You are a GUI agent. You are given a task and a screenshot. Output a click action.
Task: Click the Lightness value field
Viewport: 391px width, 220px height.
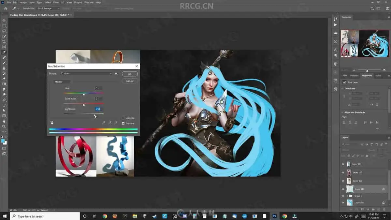(x=98, y=109)
